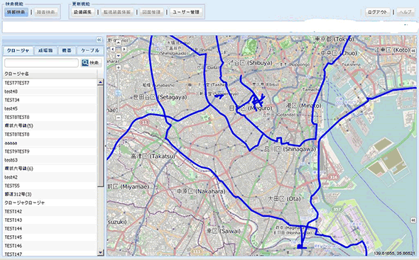Focus the closure search text field
This screenshot has width=419, height=260.
coord(41,63)
